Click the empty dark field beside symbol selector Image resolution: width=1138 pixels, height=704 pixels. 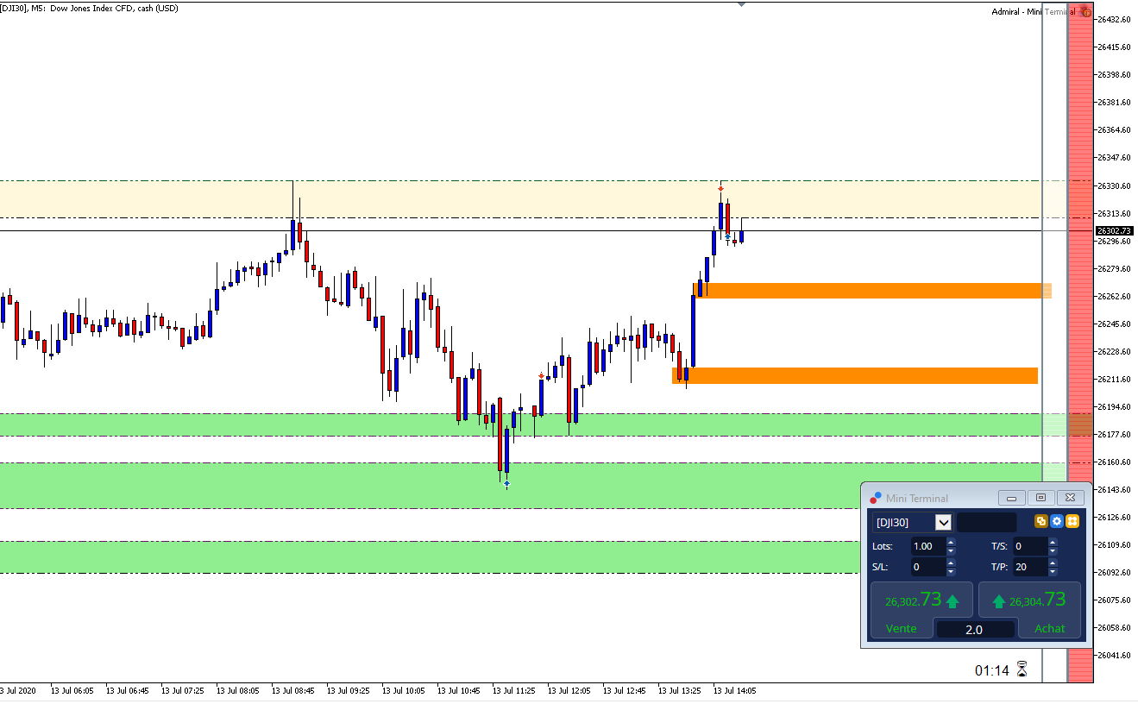[986, 522]
